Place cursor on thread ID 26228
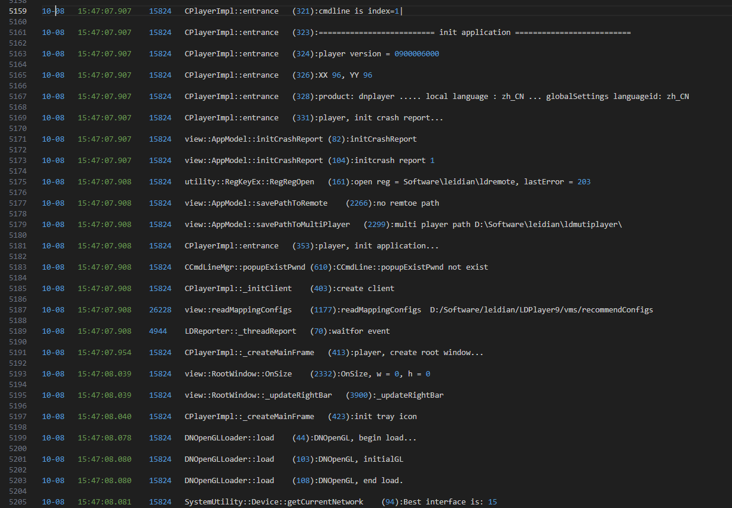Screen dimensions: 732x508 click(160, 310)
